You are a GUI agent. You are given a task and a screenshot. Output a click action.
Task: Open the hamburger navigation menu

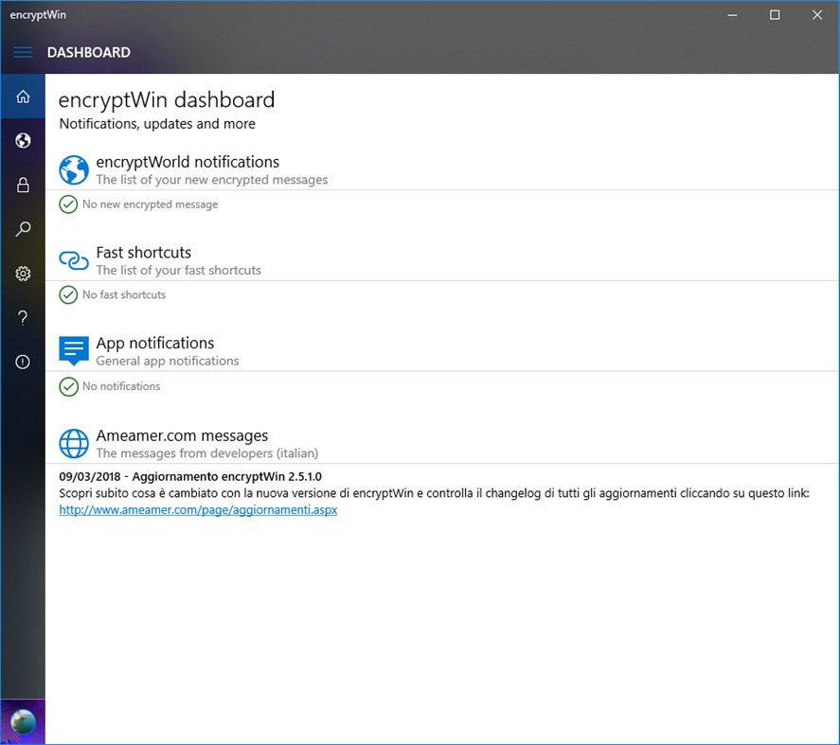[x=23, y=52]
